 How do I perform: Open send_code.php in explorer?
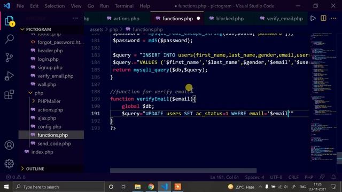[51, 143]
